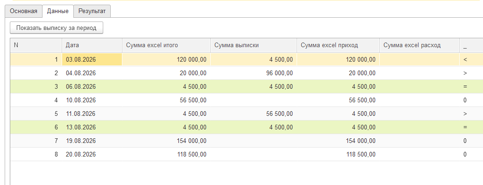Click Сумма excel приход column header
The width and height of the screenshot is (483, 185).
(338, 45)
